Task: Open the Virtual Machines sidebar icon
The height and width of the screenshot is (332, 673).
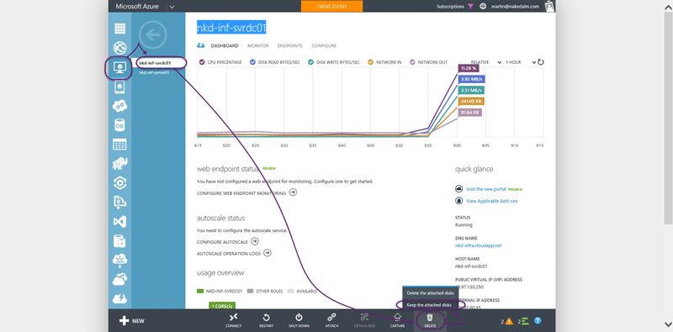Action: pyautogui.click(x=119, y=67)
